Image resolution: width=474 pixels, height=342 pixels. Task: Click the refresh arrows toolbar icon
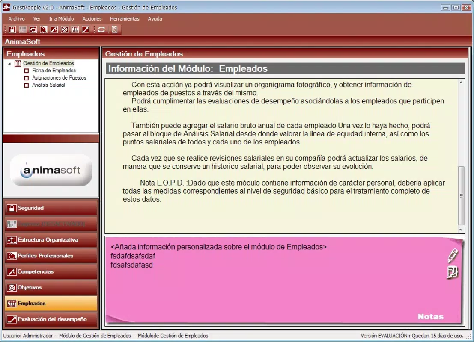101,29
